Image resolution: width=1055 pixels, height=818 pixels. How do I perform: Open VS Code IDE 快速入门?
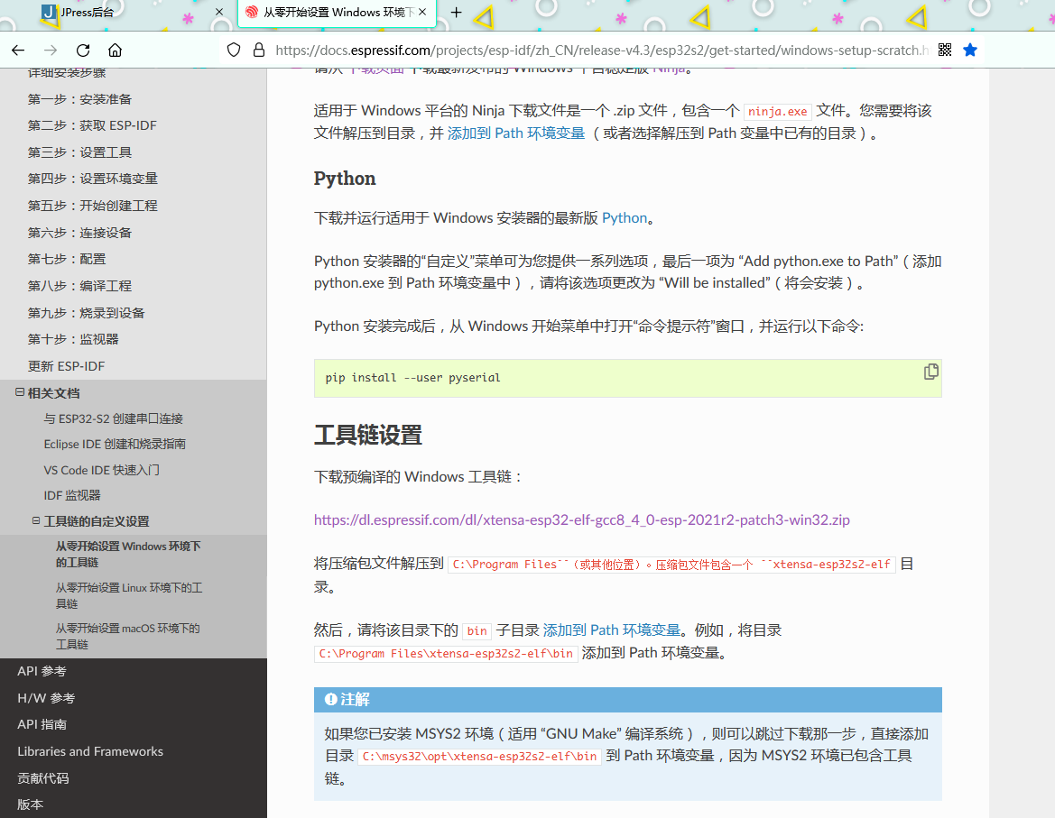click(x=102, y=470)
